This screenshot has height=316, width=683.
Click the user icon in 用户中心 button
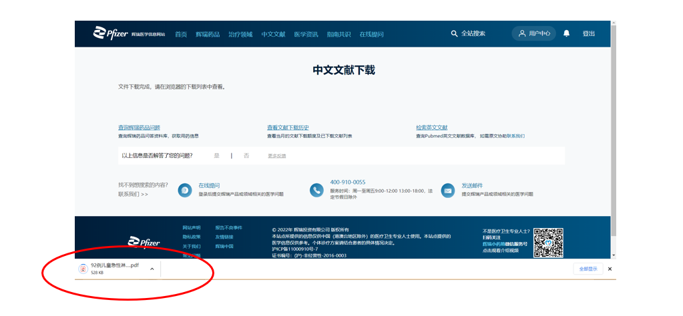click(x=522, y=33)
